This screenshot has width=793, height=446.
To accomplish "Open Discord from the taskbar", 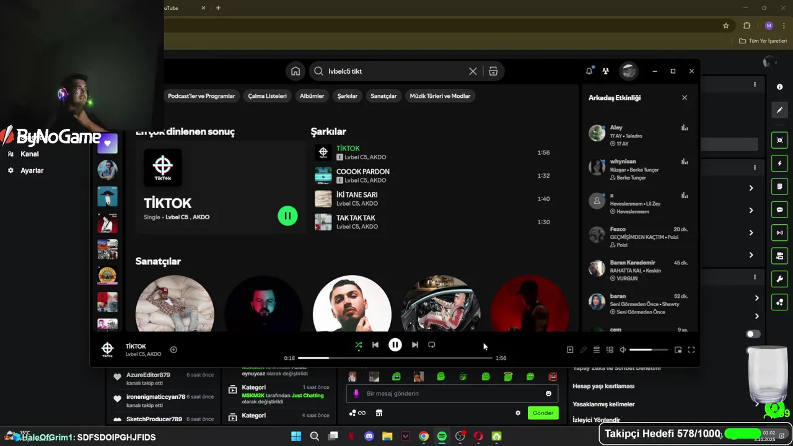I will pos(369,436).
